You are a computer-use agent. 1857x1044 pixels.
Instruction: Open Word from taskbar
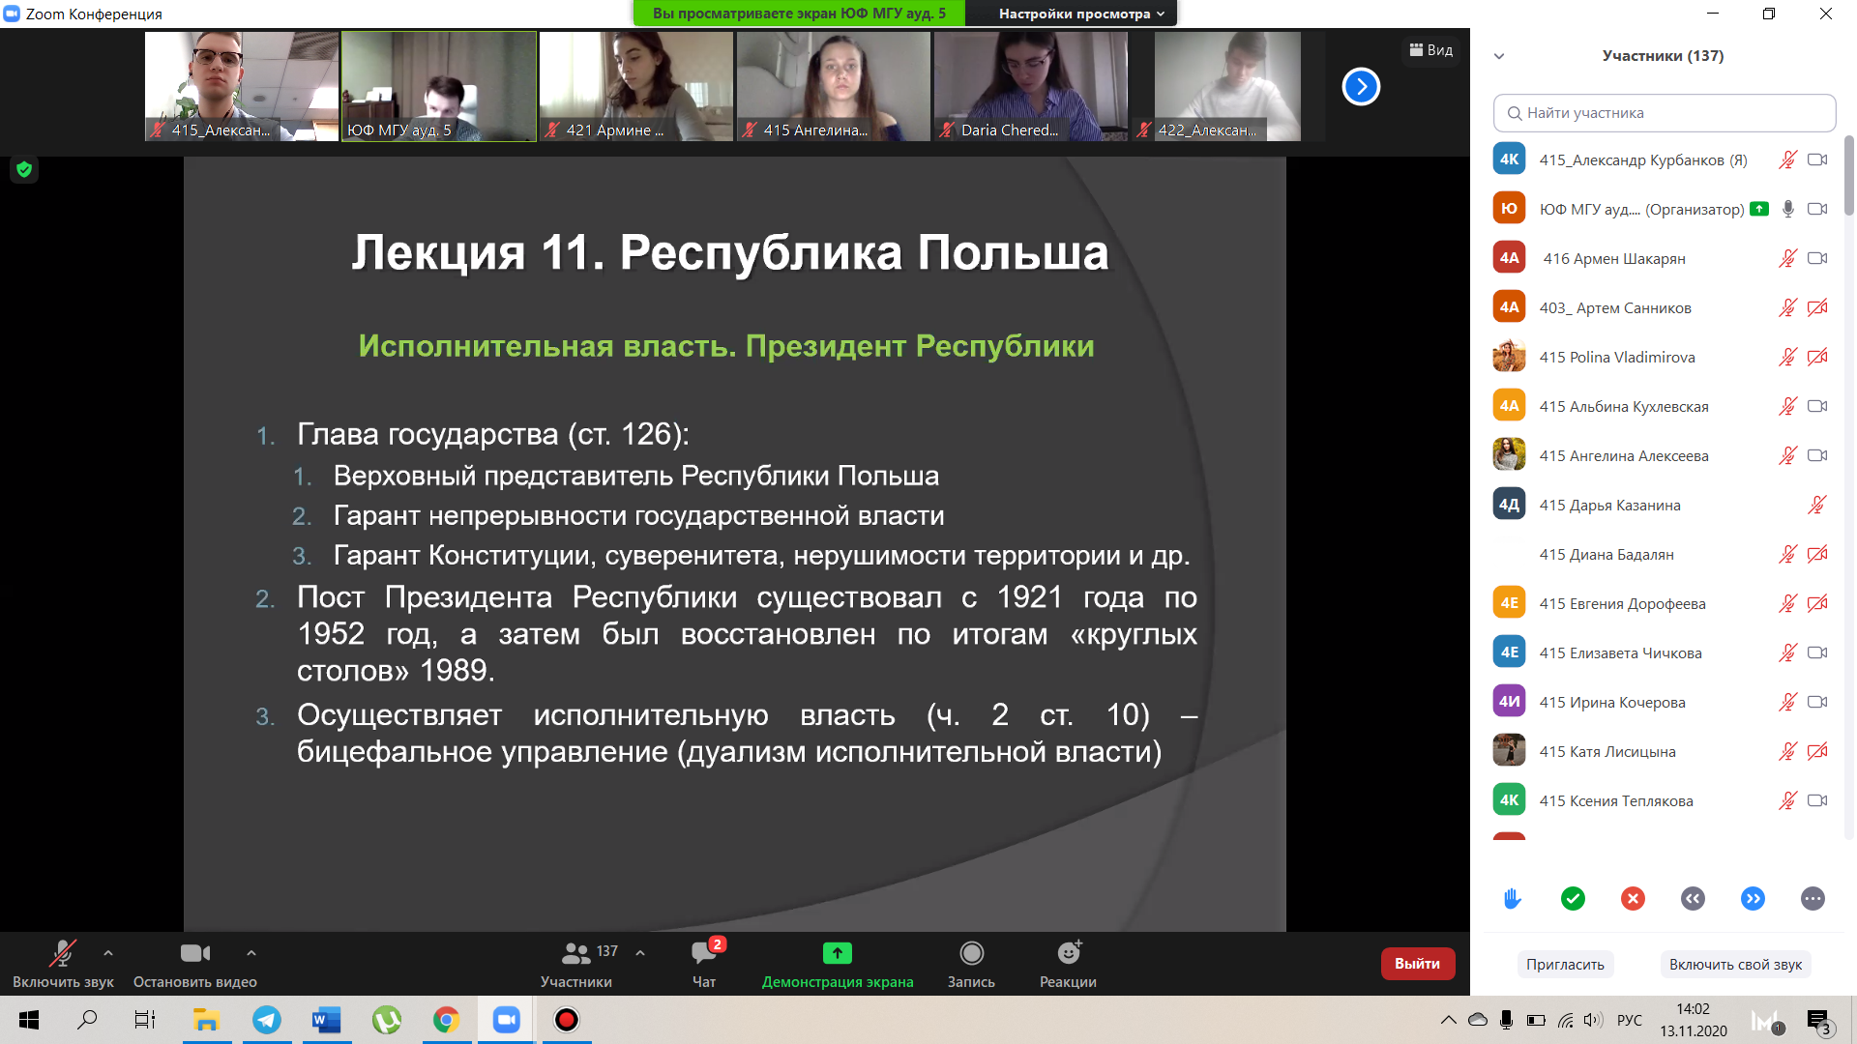(x=327, y=1020)
